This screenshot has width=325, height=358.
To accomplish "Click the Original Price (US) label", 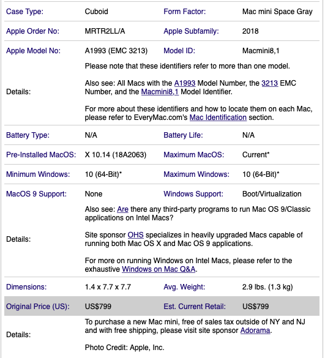I will click(x=38, y=307).
